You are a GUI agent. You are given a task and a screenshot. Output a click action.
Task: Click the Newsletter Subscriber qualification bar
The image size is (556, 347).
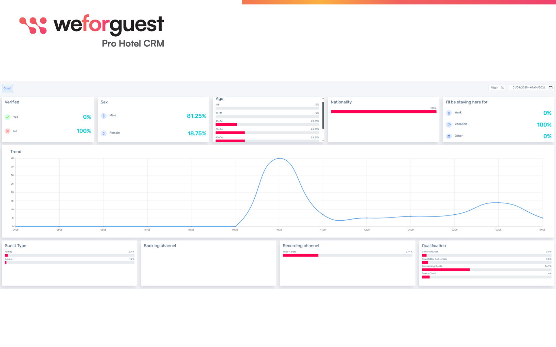[487, 262]
